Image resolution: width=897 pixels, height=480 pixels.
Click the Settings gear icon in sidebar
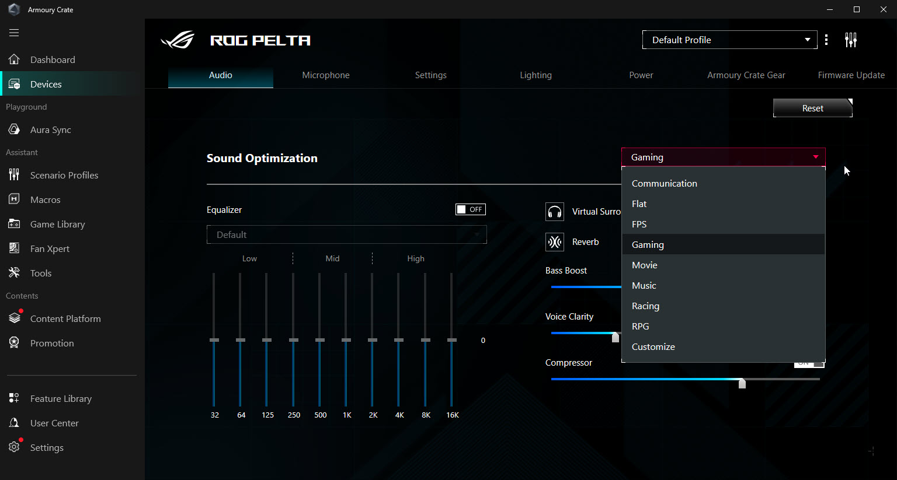(15, 447)
